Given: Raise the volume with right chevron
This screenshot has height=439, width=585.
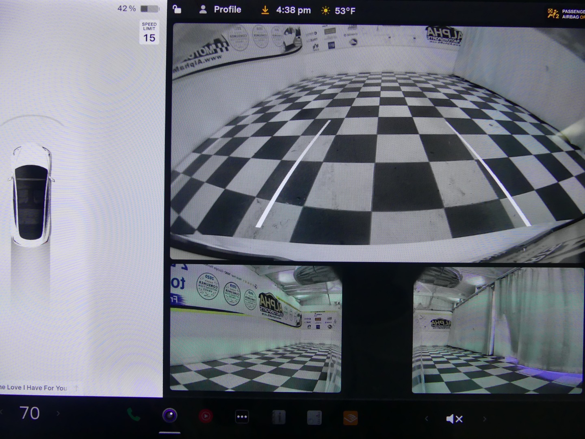Looking at the screenshot, I should [x=484, y=419].
